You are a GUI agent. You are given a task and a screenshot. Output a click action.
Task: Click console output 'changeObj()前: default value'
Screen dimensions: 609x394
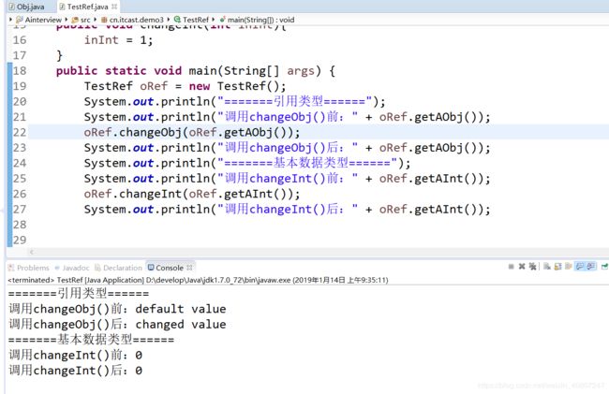(x=117, y=309)
